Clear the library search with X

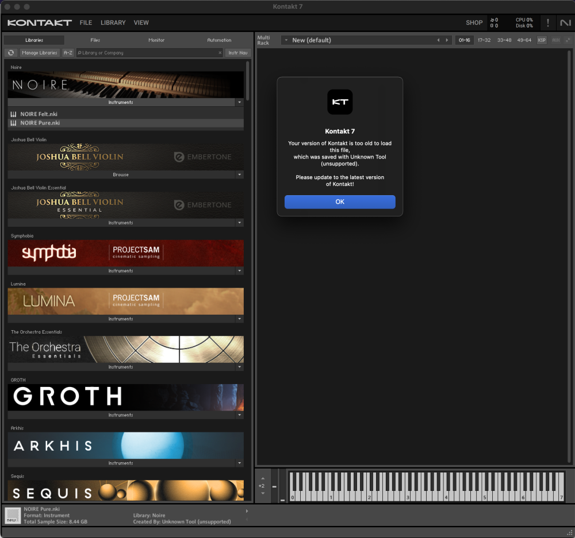pyautogui.click(x=220, y=53)
